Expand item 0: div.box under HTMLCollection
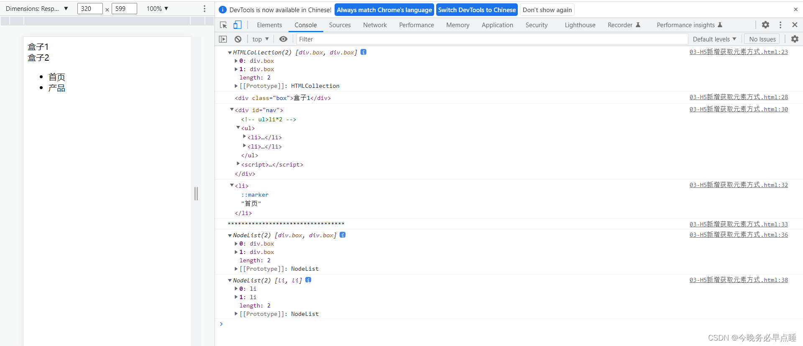This screenshot has height=346, width=803. coord(236,61)
